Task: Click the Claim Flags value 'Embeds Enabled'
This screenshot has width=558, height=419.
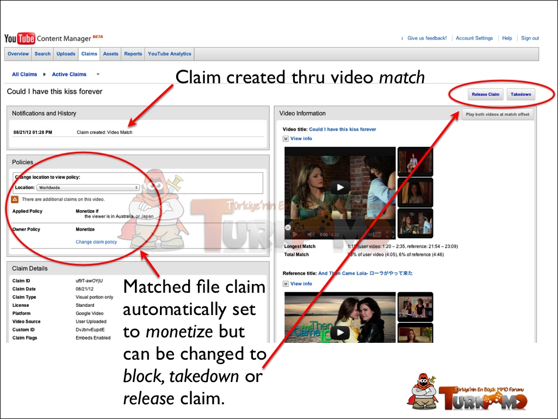Action: (93, 338)
